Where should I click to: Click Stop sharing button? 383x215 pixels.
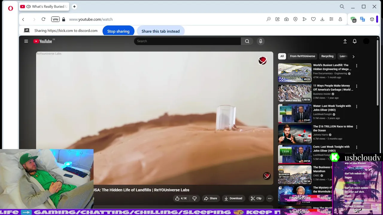[x=118, y=31]
